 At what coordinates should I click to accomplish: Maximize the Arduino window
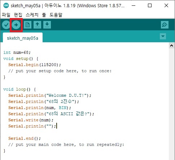[150, 5]
